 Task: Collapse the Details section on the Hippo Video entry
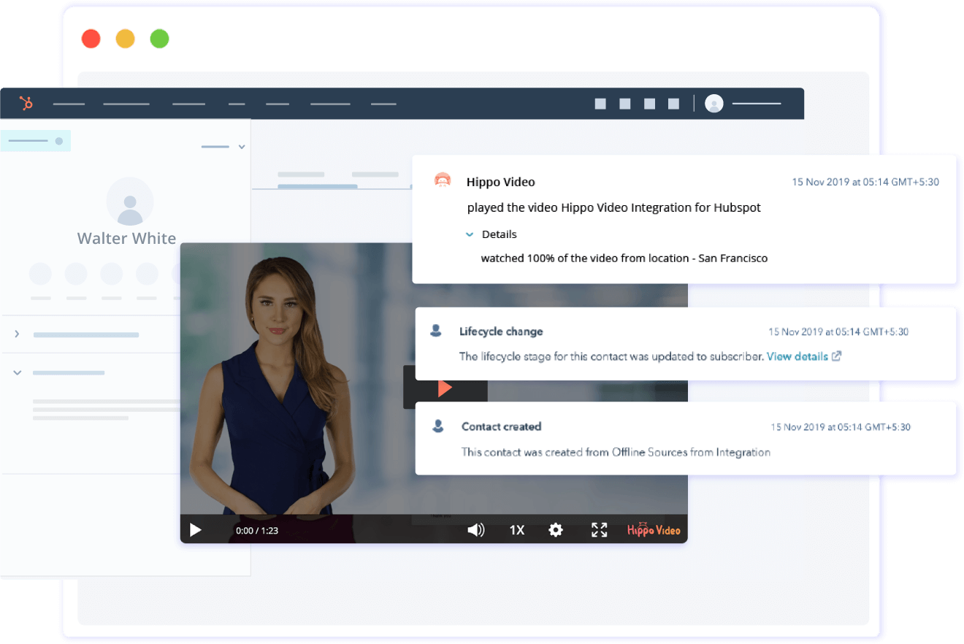pyautogui.click(x=470, y=234)
